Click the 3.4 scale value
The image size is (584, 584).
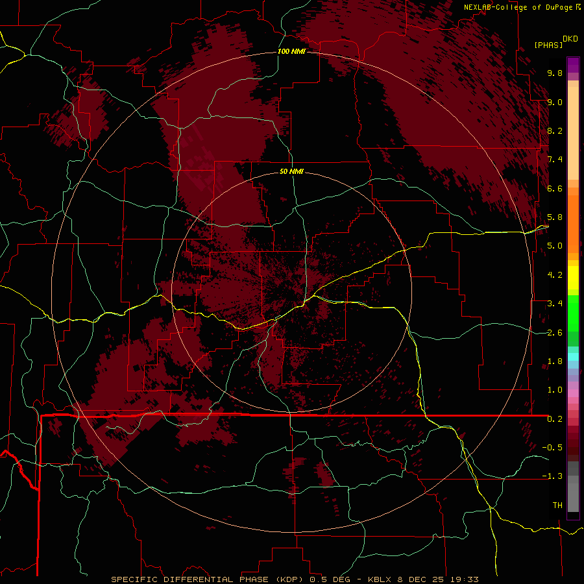(x=555, y=304)
